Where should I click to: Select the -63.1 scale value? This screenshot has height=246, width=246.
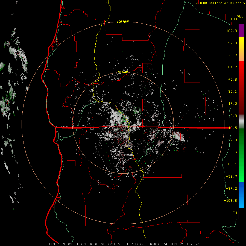tap(232, 164)
